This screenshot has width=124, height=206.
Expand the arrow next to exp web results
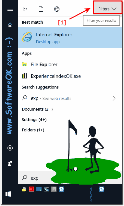(114, 98)
